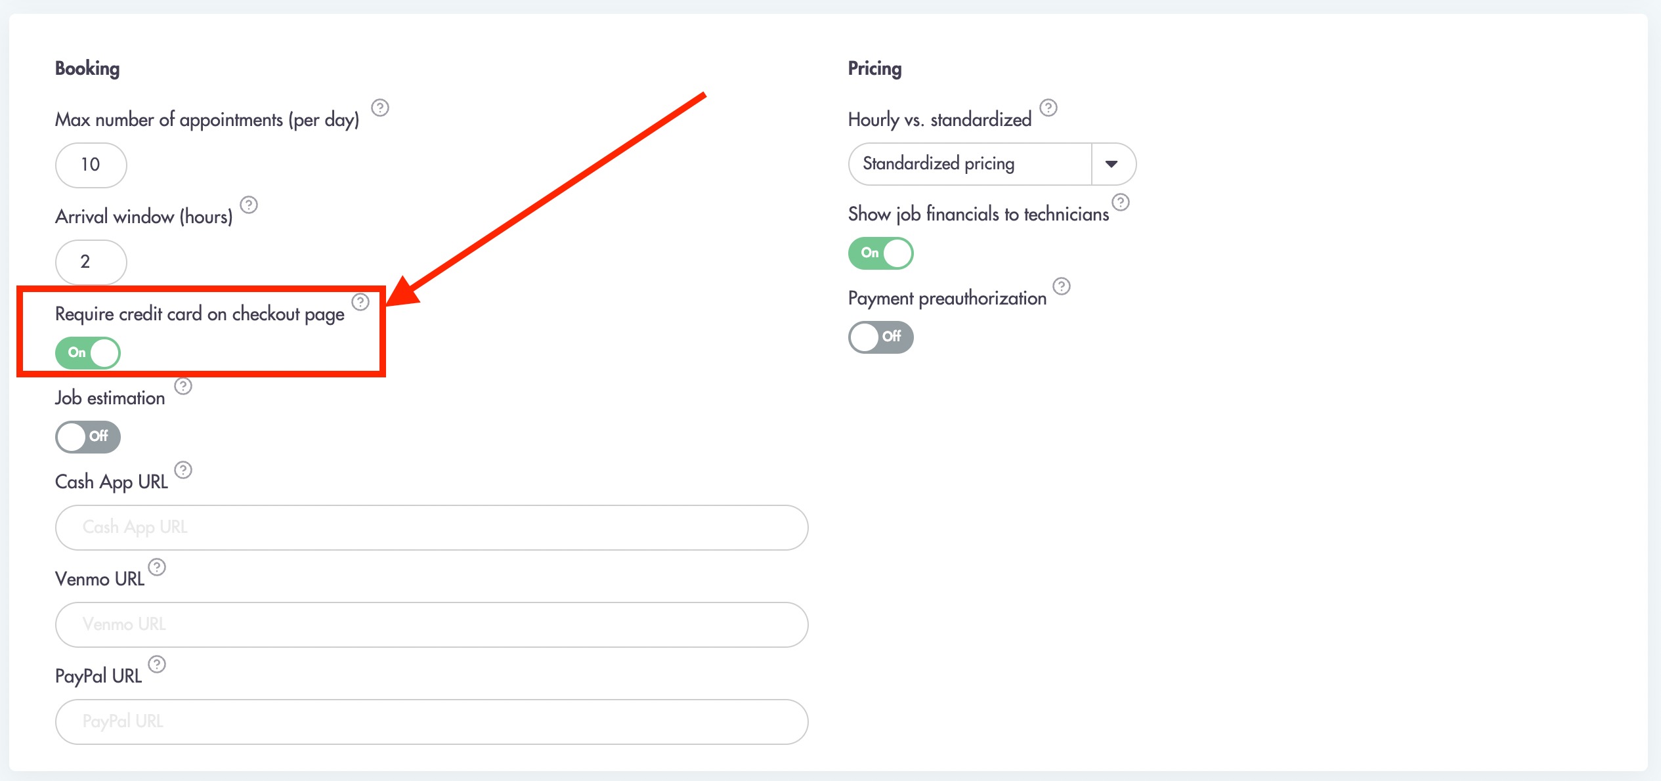Click the PayPal URL help icon
The width and height of the screenshot is (1661, 781).
point(157,664)
